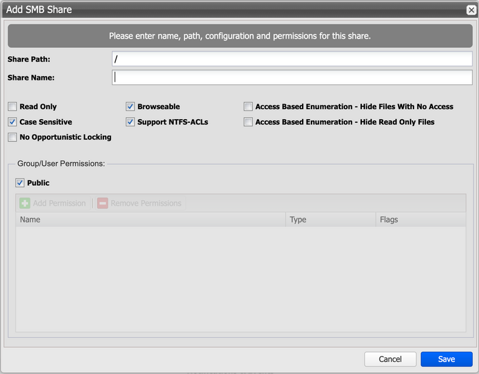Image resolution: width=479 pixels, height=374 pixels.
Task: Enable Hide Read Only Files option
Action: [249, 122]
